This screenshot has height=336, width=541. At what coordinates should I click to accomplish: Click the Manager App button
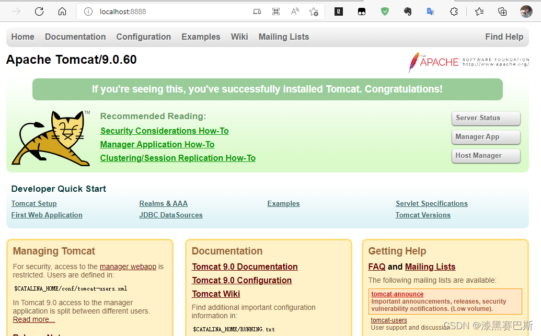click(x=486, y=137)
